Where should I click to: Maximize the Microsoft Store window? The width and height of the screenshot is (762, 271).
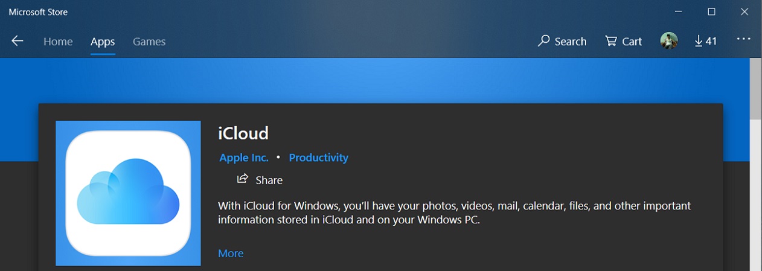click(x=711, y=12)
